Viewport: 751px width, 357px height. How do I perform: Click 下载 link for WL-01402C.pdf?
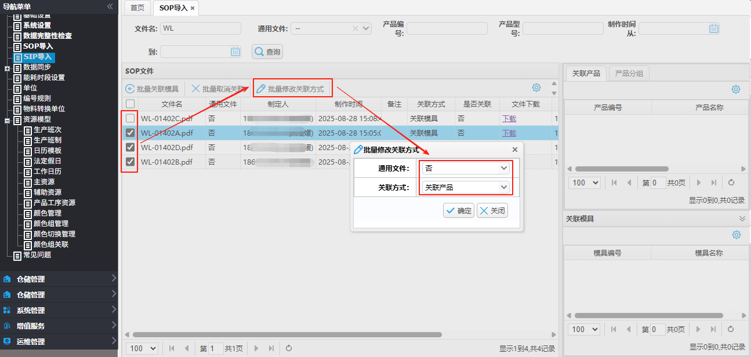(509, 118)
